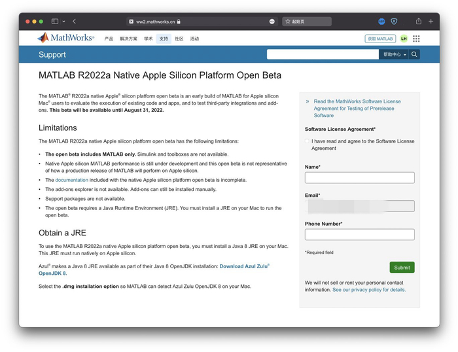Click the 'Limitations' heading

pyautogui.click(x=58, y=128)
